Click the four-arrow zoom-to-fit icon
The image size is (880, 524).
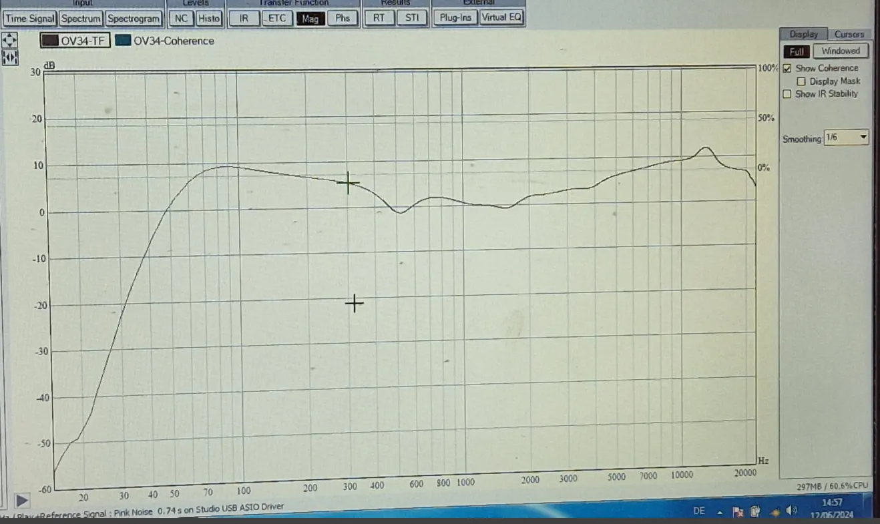[x=10, y=39]
